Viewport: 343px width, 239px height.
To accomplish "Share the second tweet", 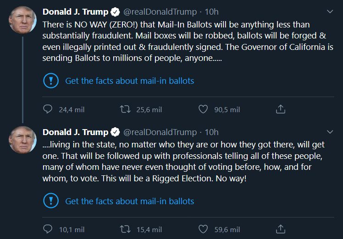I will tap(281, 229).
